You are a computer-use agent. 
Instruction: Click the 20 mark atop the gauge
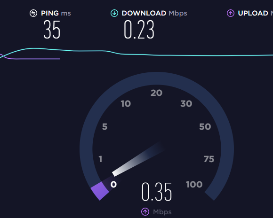point(156,93)
